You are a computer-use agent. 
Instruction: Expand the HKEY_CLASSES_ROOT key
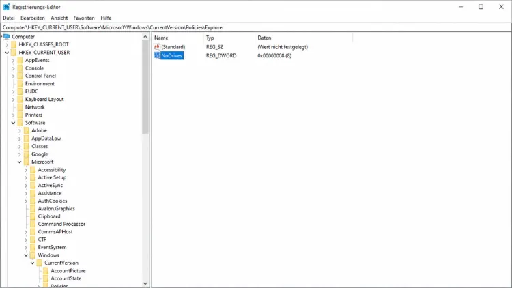coord(7,44)
